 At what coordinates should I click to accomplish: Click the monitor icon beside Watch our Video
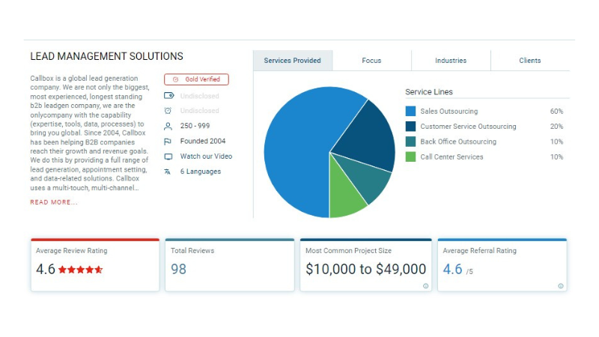tap(168, 157)
